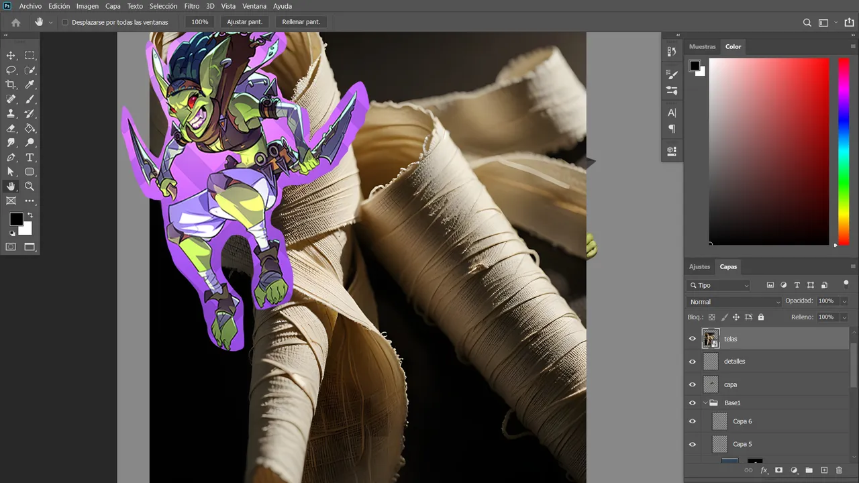
Task: Click the search magnifier at top right
Action: pyautogui.click(x=807, y=22)
